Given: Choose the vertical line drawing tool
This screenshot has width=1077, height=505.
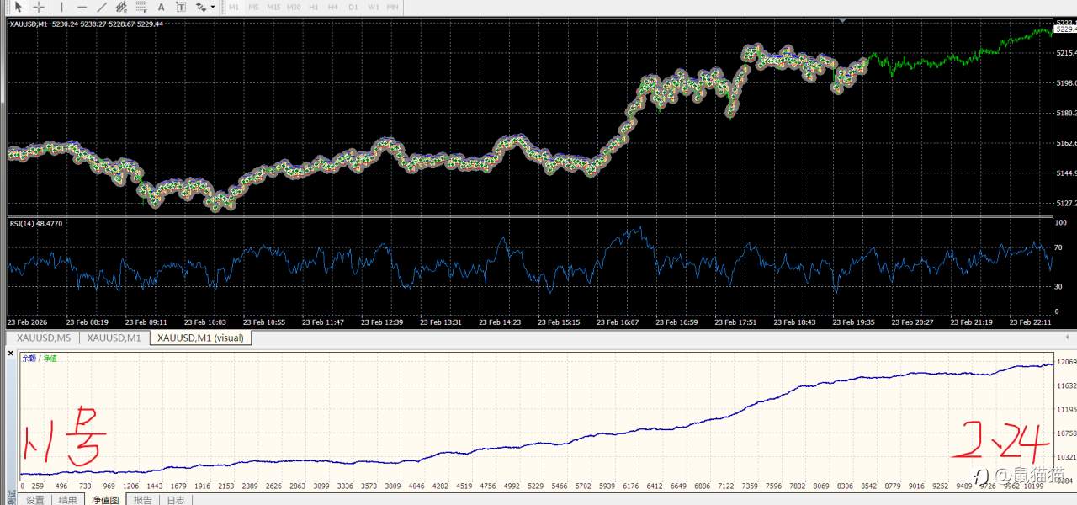Looking at the screenshot, I should [61, 6].
